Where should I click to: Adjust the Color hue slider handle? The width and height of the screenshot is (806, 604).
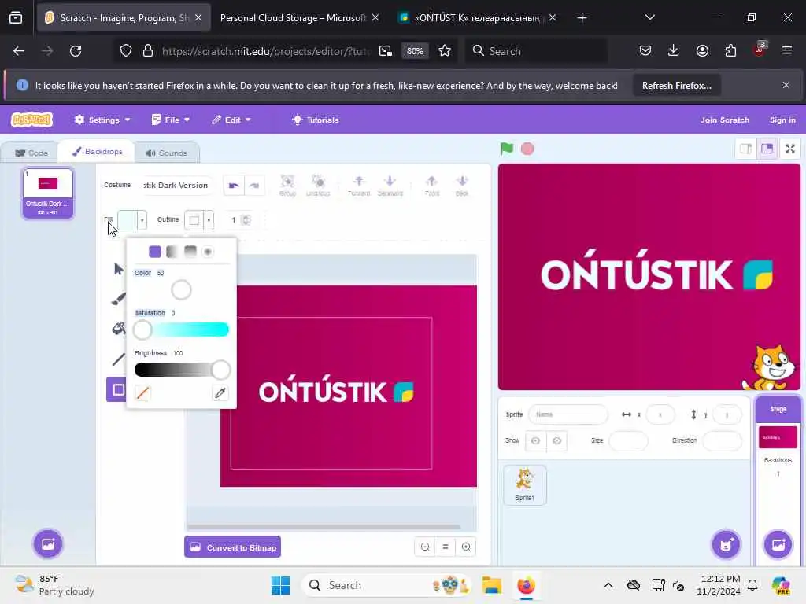click(x=182, y=290)
